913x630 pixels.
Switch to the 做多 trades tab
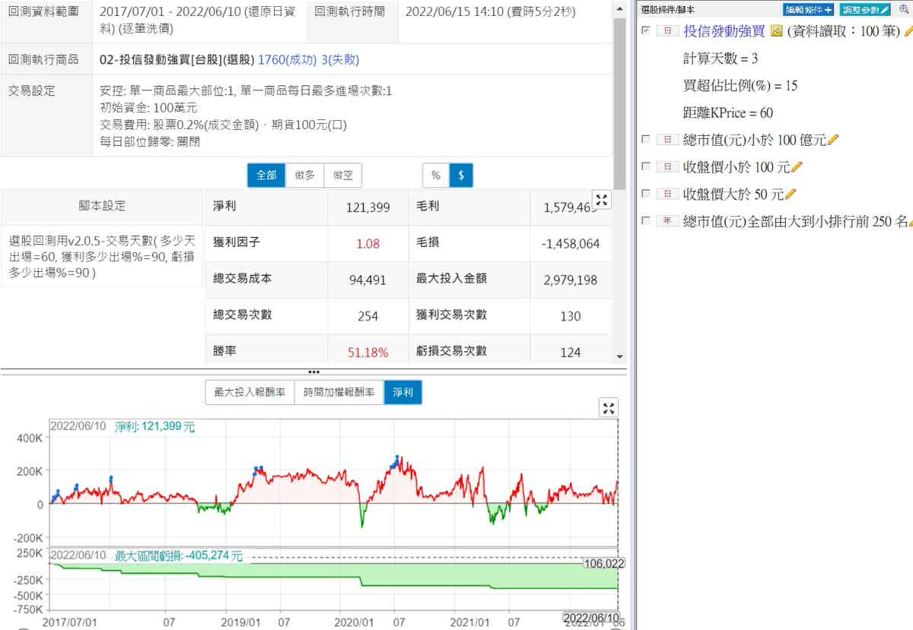(305, 176)
